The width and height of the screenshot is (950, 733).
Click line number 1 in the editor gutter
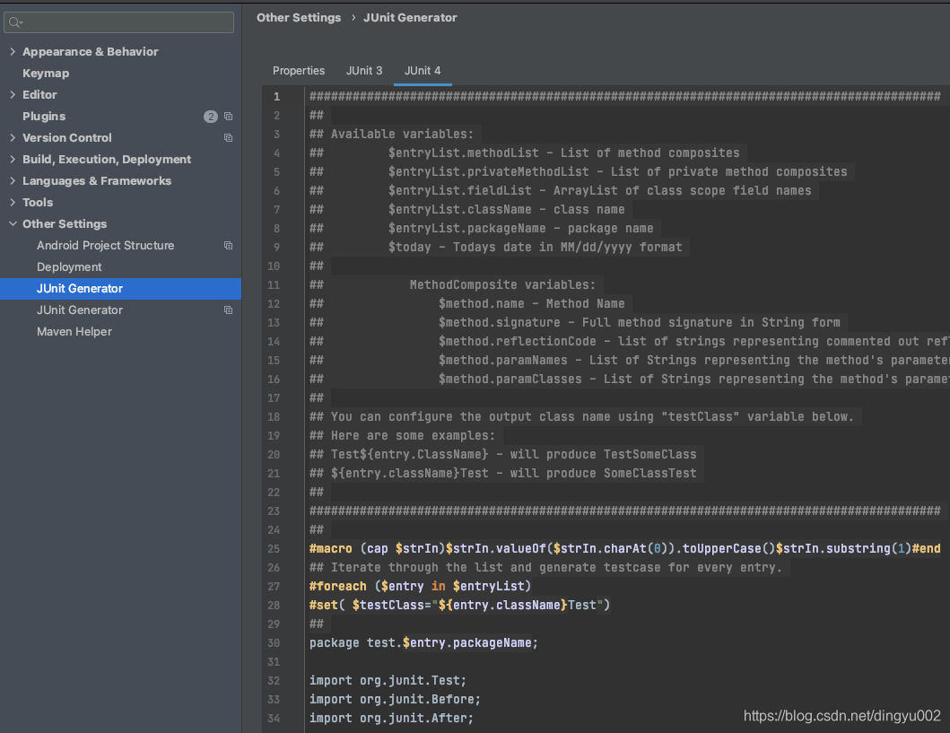click(277, 97)
